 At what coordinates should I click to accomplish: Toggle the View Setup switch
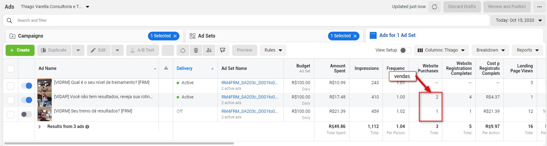(x=405, y=50)
